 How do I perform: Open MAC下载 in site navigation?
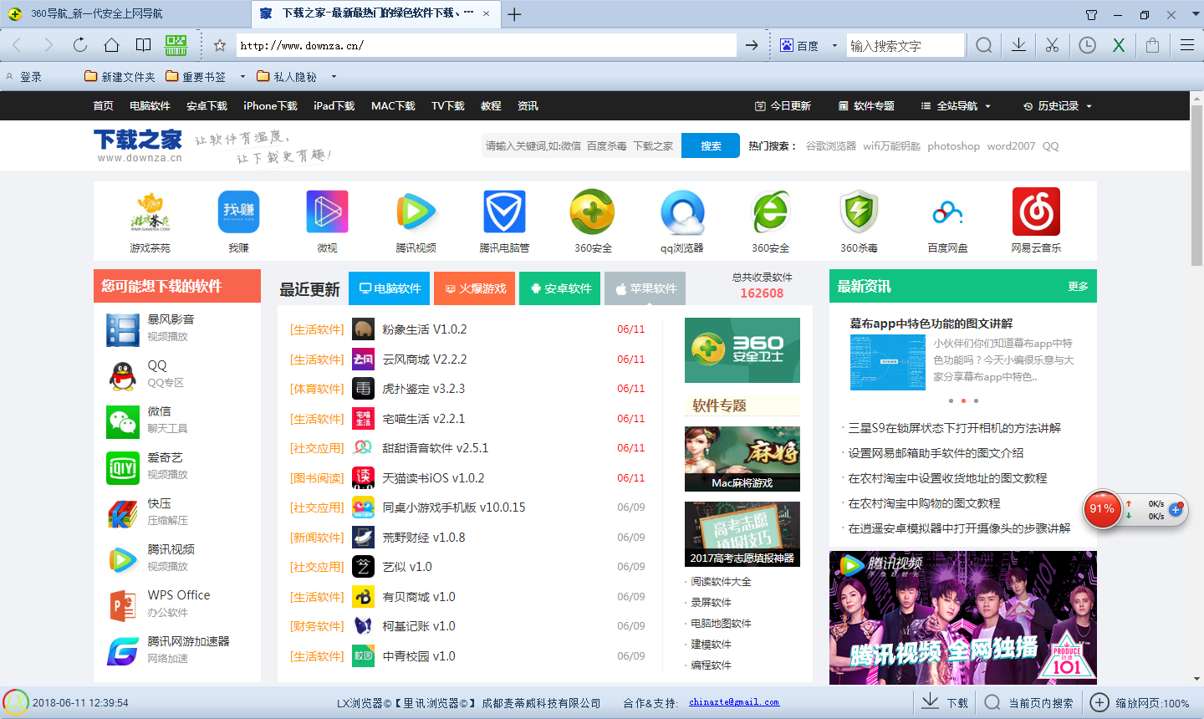tap(393, 106)
